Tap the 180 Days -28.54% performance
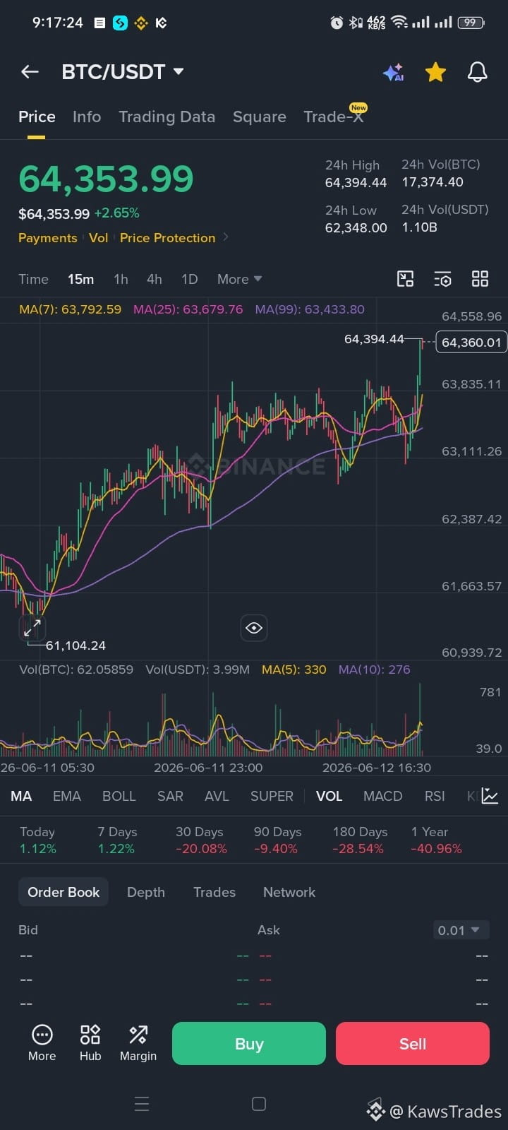The width and height of the screenshot is (508, 1130). pyautogui.click(x=360, y=840)
